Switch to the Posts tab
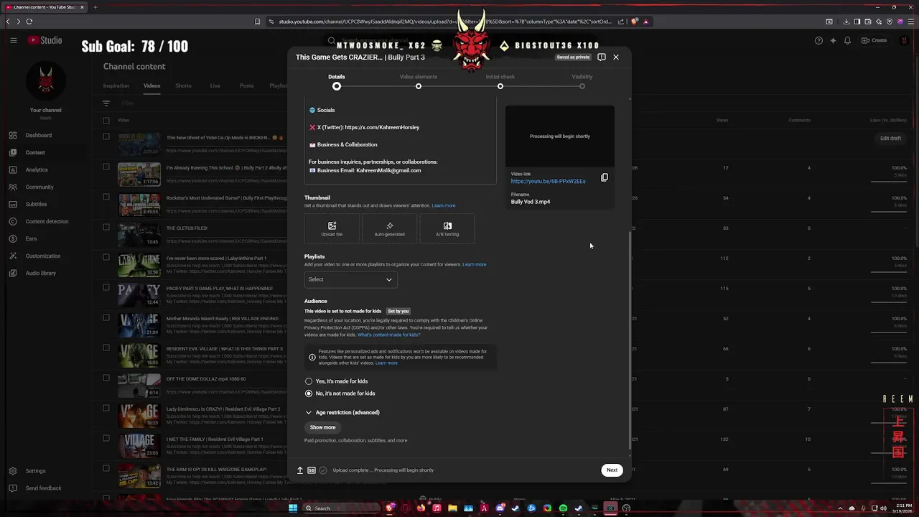The image size is (919, 517). pyautogui.click(x=246, y=85)
